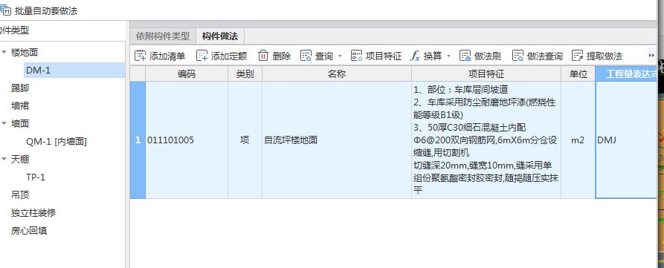The image size is (664, 268).
Task: Click the 提取做法 icon
Action: coord(578,56)
